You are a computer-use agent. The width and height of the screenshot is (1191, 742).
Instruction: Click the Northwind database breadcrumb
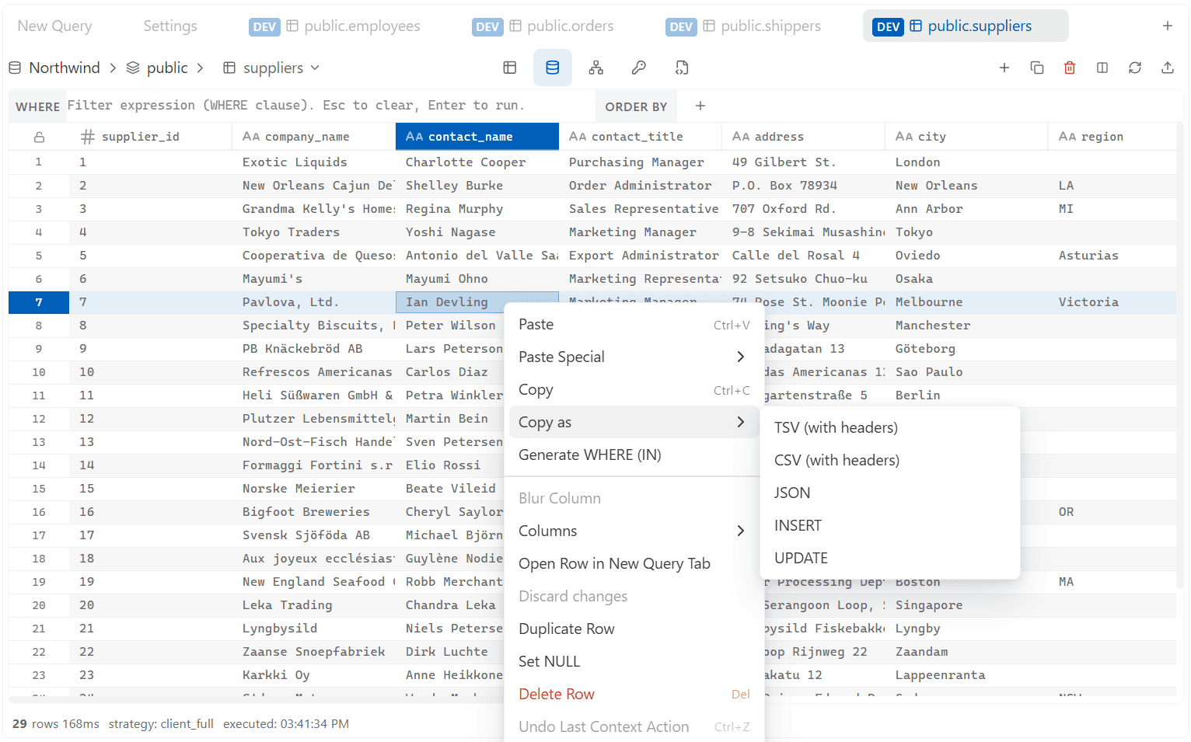[x=54, y=68]
